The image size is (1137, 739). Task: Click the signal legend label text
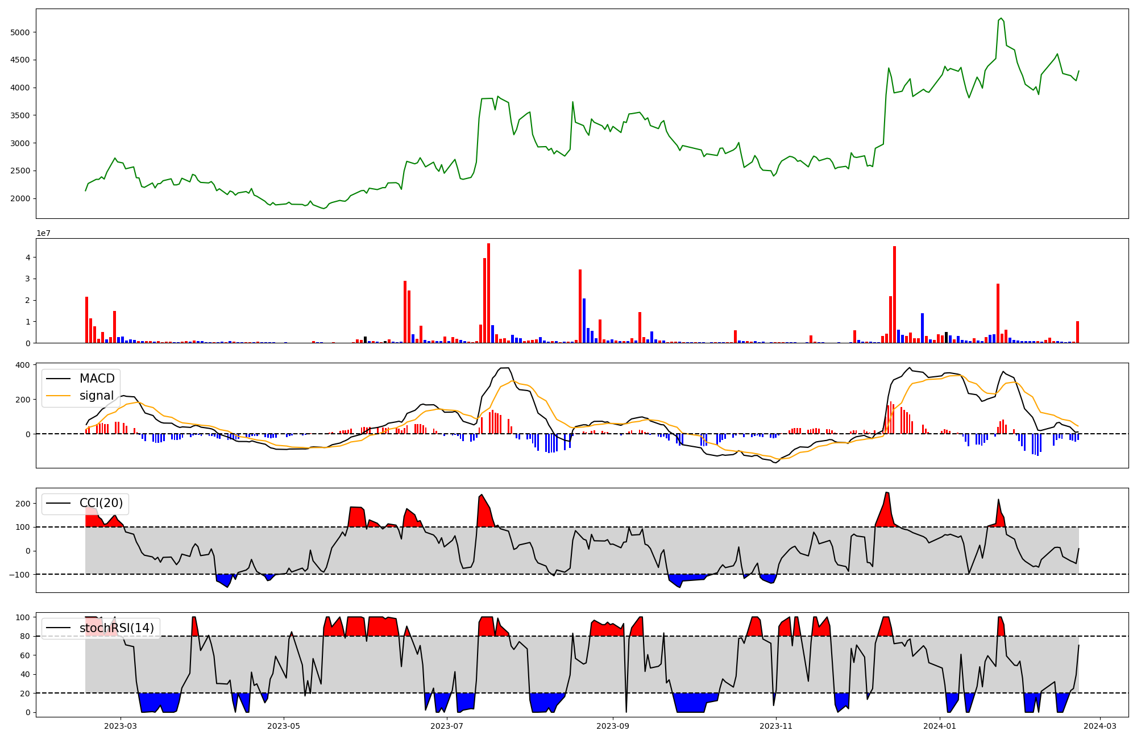pyautogui.click(x=96, y=396)
